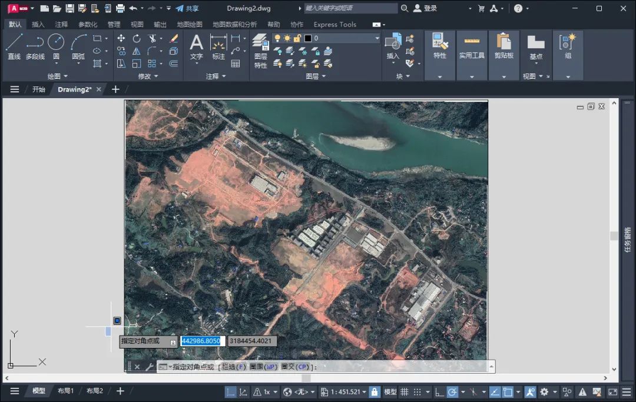This screenshot has width=636, height=402.
Task: Expand the 图层 panel
Action: tap(316, 76)
